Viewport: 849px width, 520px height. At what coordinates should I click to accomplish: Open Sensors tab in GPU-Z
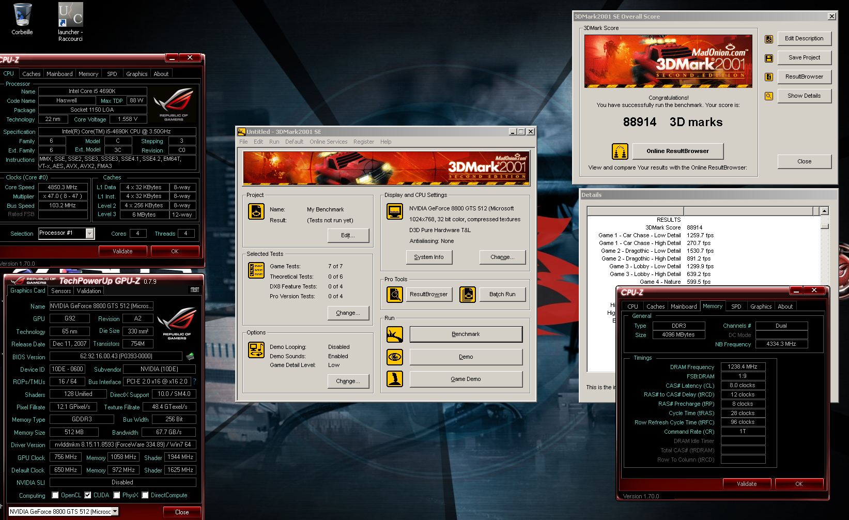61,291
